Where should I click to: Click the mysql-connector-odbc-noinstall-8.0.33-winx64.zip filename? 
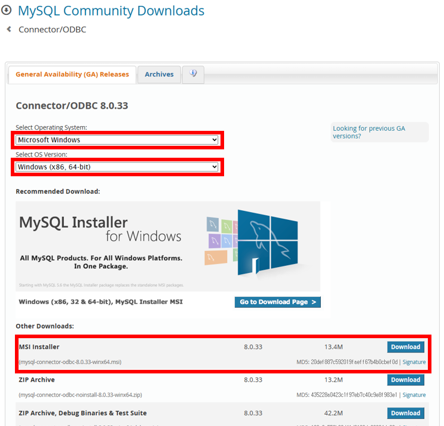click(81, 395)
